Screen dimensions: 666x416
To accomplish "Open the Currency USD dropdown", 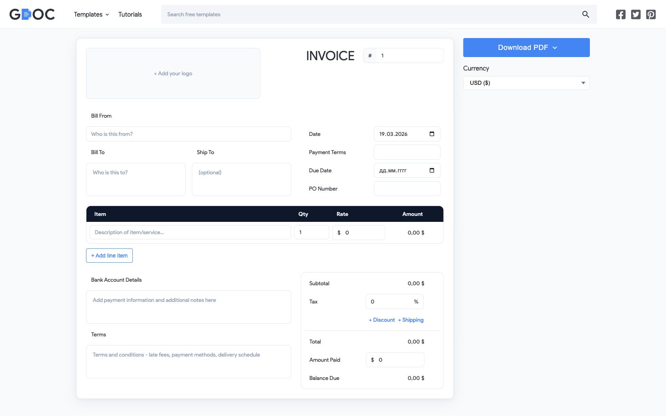I will pyautogui.click(x=526, y=83).
